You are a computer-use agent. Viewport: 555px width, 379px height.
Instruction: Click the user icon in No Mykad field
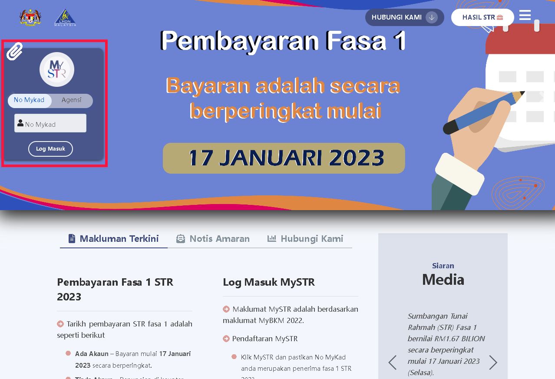click(x=20, y=123)
